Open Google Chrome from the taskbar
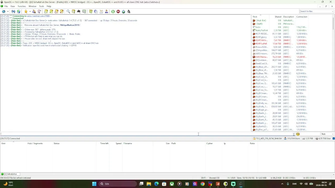Viewport: 335px width, 188px height. [203, 184]
